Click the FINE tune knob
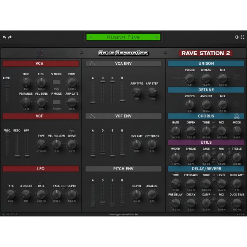247x247 pixels. [41, 82]
